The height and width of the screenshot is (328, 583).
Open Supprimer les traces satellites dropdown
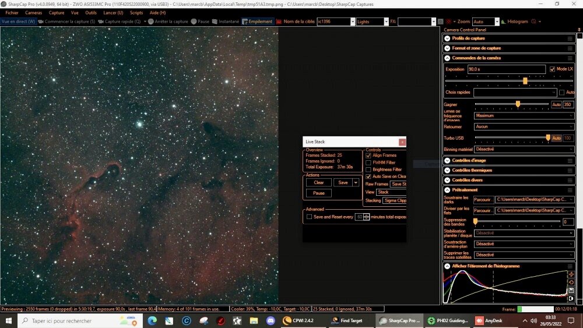coord(524,255)
